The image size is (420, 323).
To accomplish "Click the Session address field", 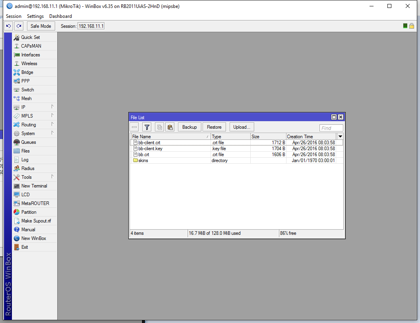I will tap(91, 26).
